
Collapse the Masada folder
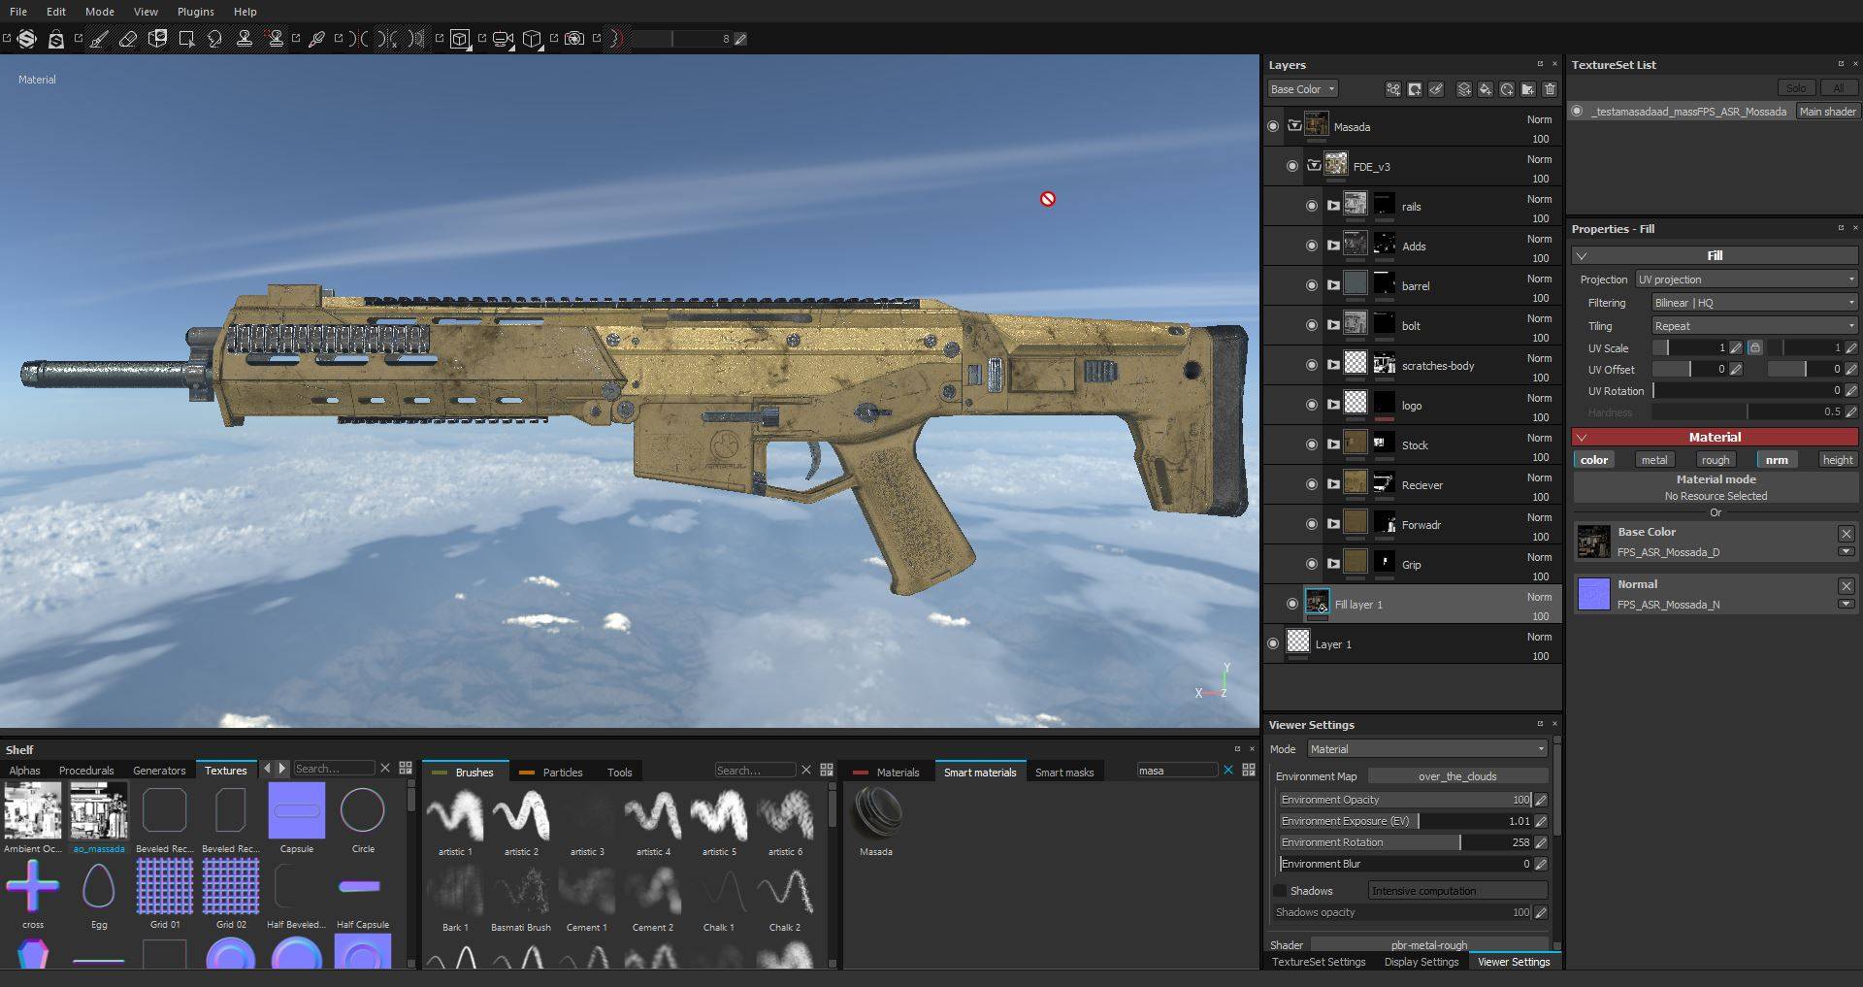pyautogui.click(x=1294, y=126)
